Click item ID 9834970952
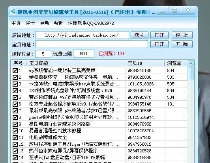 coord(139,124)
